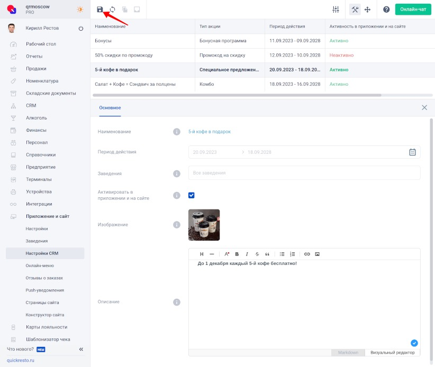Open text color tool in editor

tap(227, 254)
